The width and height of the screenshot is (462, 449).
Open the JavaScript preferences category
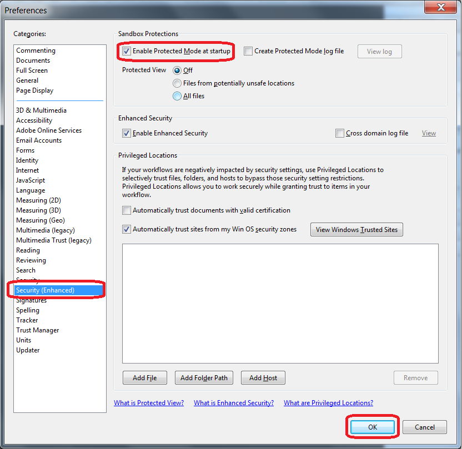pyautogui.click(x=30, y=180)
